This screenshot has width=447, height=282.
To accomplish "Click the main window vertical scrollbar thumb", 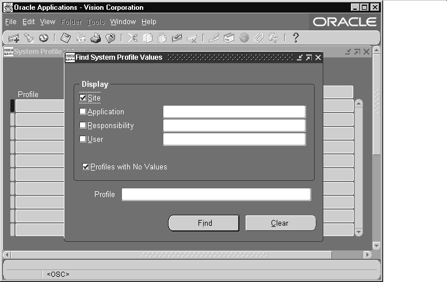I will 377,105.
